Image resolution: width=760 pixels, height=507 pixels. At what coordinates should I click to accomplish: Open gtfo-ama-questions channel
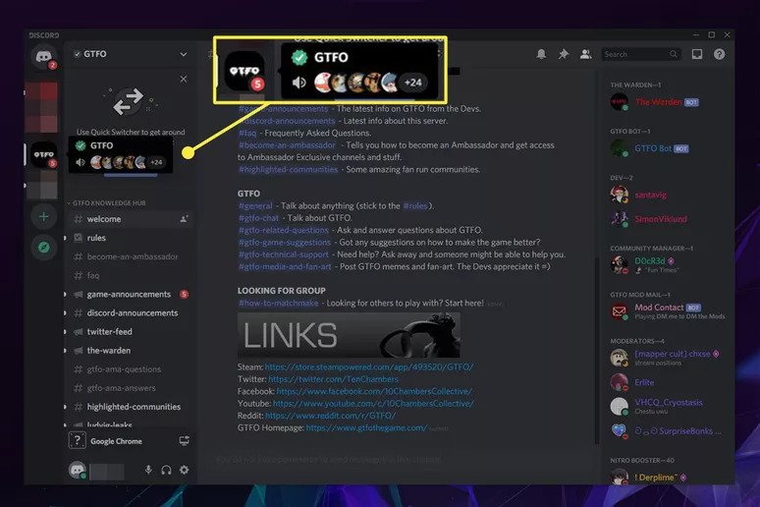coord(131,369)
